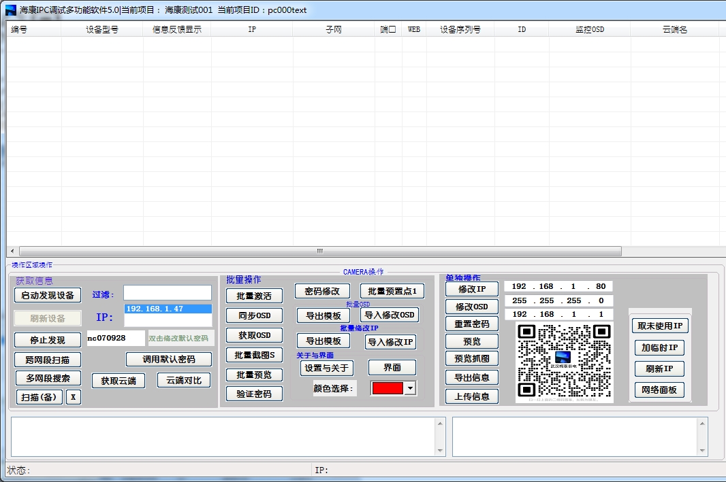Viewport: 726px width, 482px height.
Task: Click the 启动发现设备 button
Action: 48,295
